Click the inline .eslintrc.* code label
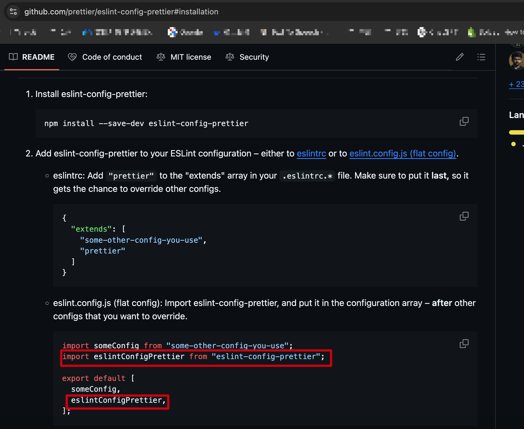524x429 pixels. pyautogui.click(x=307, y=176)
